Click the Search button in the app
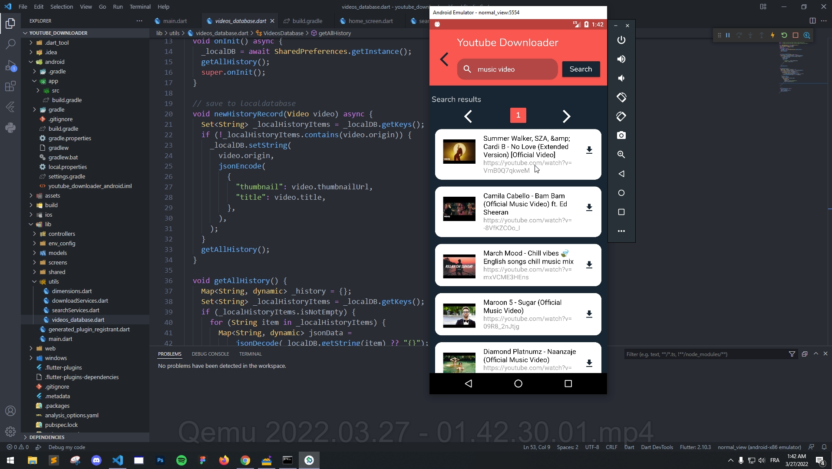The height and width of the screenshot is (469, 832). (x=581, y=69)
